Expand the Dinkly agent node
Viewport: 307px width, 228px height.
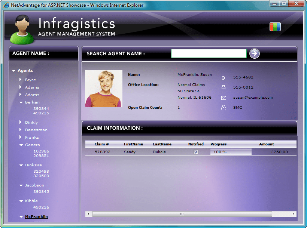(21, 122)
